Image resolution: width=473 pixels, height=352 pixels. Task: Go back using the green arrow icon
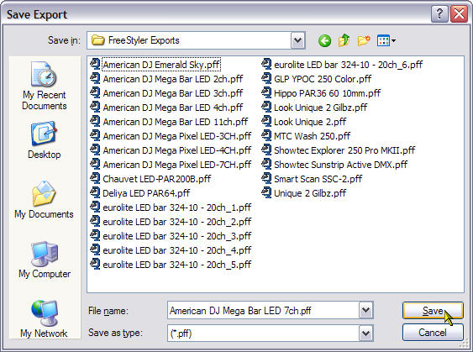(x=324, y=40)
